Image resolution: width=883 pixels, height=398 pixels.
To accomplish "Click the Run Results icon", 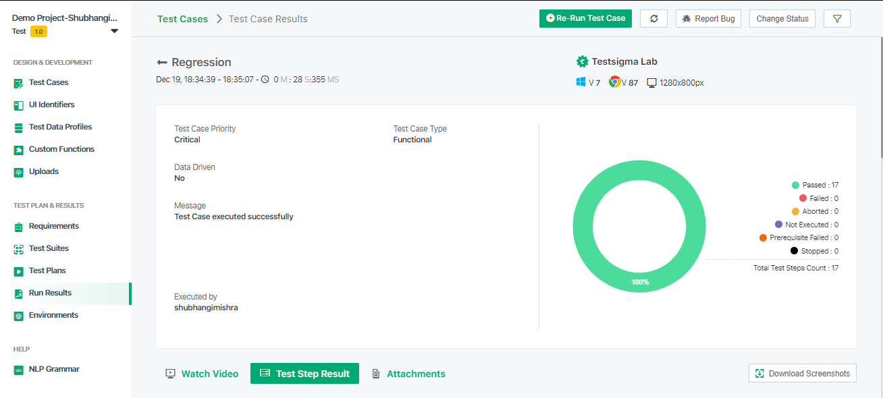I will 19,293.
